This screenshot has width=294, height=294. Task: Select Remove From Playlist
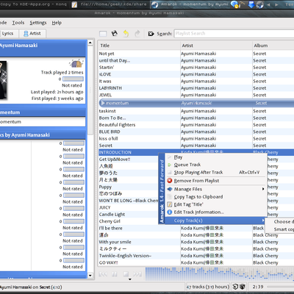[216, 181]
